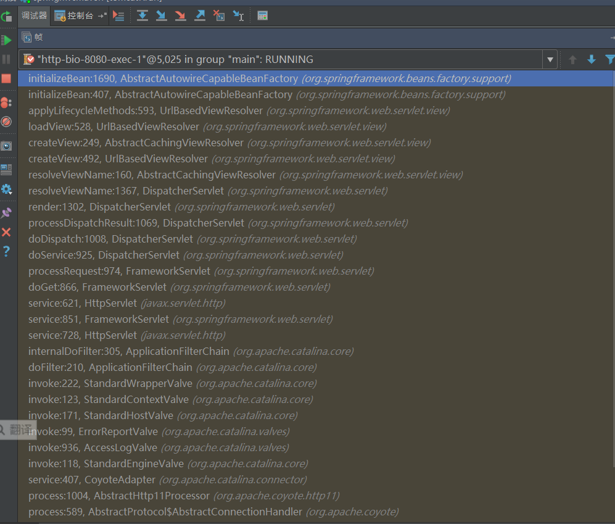Select frame render:1302 DispatcherServlet
The height and width of the screenshot is (524, 615).
click(315, 207)
